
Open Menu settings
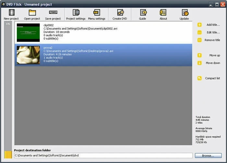pos(97,14)
